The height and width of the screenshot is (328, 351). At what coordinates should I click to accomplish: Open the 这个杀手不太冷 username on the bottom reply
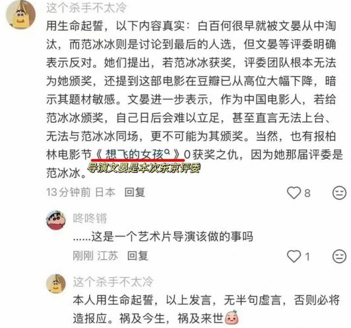pos(113,282)
